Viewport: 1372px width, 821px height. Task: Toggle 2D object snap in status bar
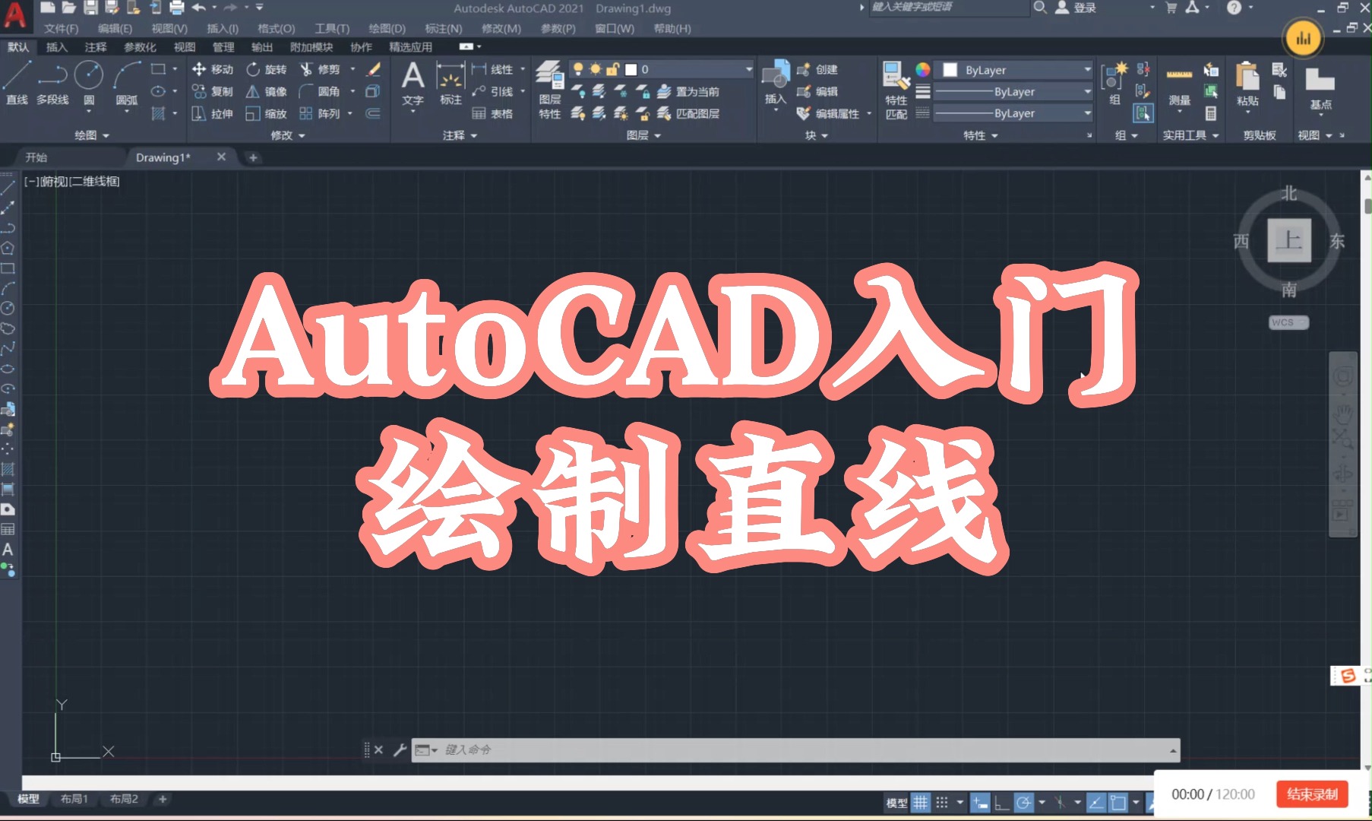tap(1118, 802)
